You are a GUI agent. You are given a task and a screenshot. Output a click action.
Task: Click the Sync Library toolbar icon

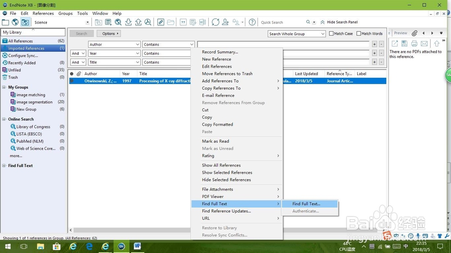(216, 22)
